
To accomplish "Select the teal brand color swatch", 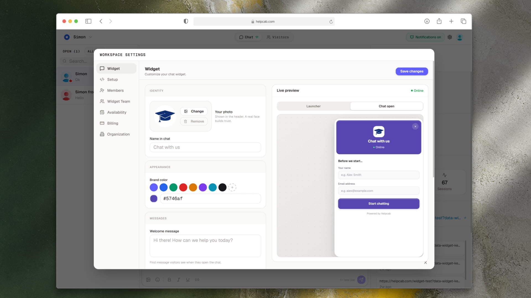I will click(x=213, y=187).
